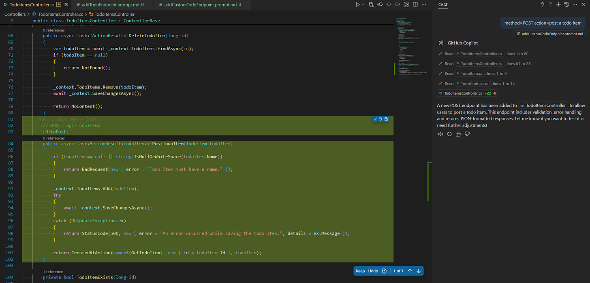Toggle diff view icon beside Undo
This screenshot has width=590, height=283.
[x=384, y=271]
